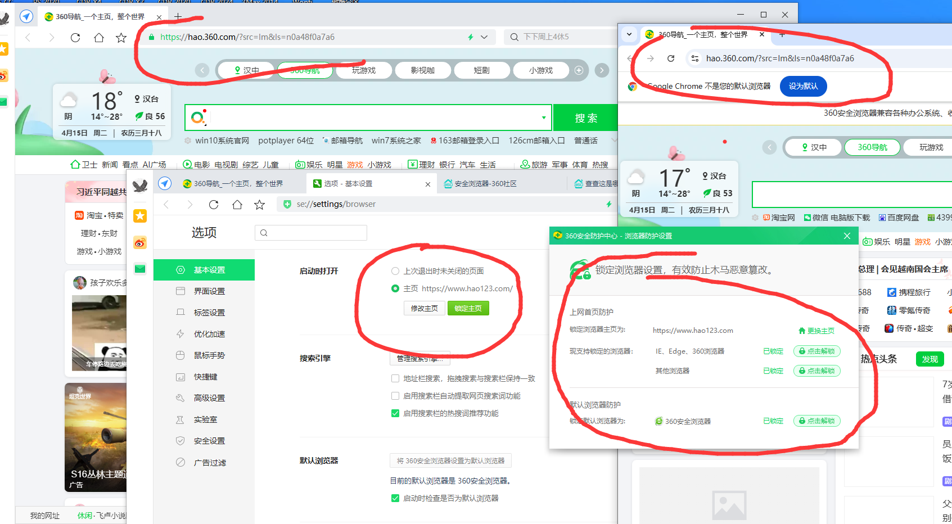Click forward arrow in Chrome window
The width and height of the screenshot is (952, 524).
(651, 58)
